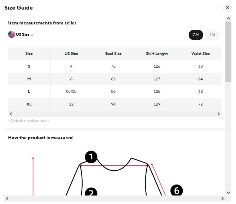Click measurement marker number 1
Viewport: 236px width, 204px height.
click(x=91, y=157)
